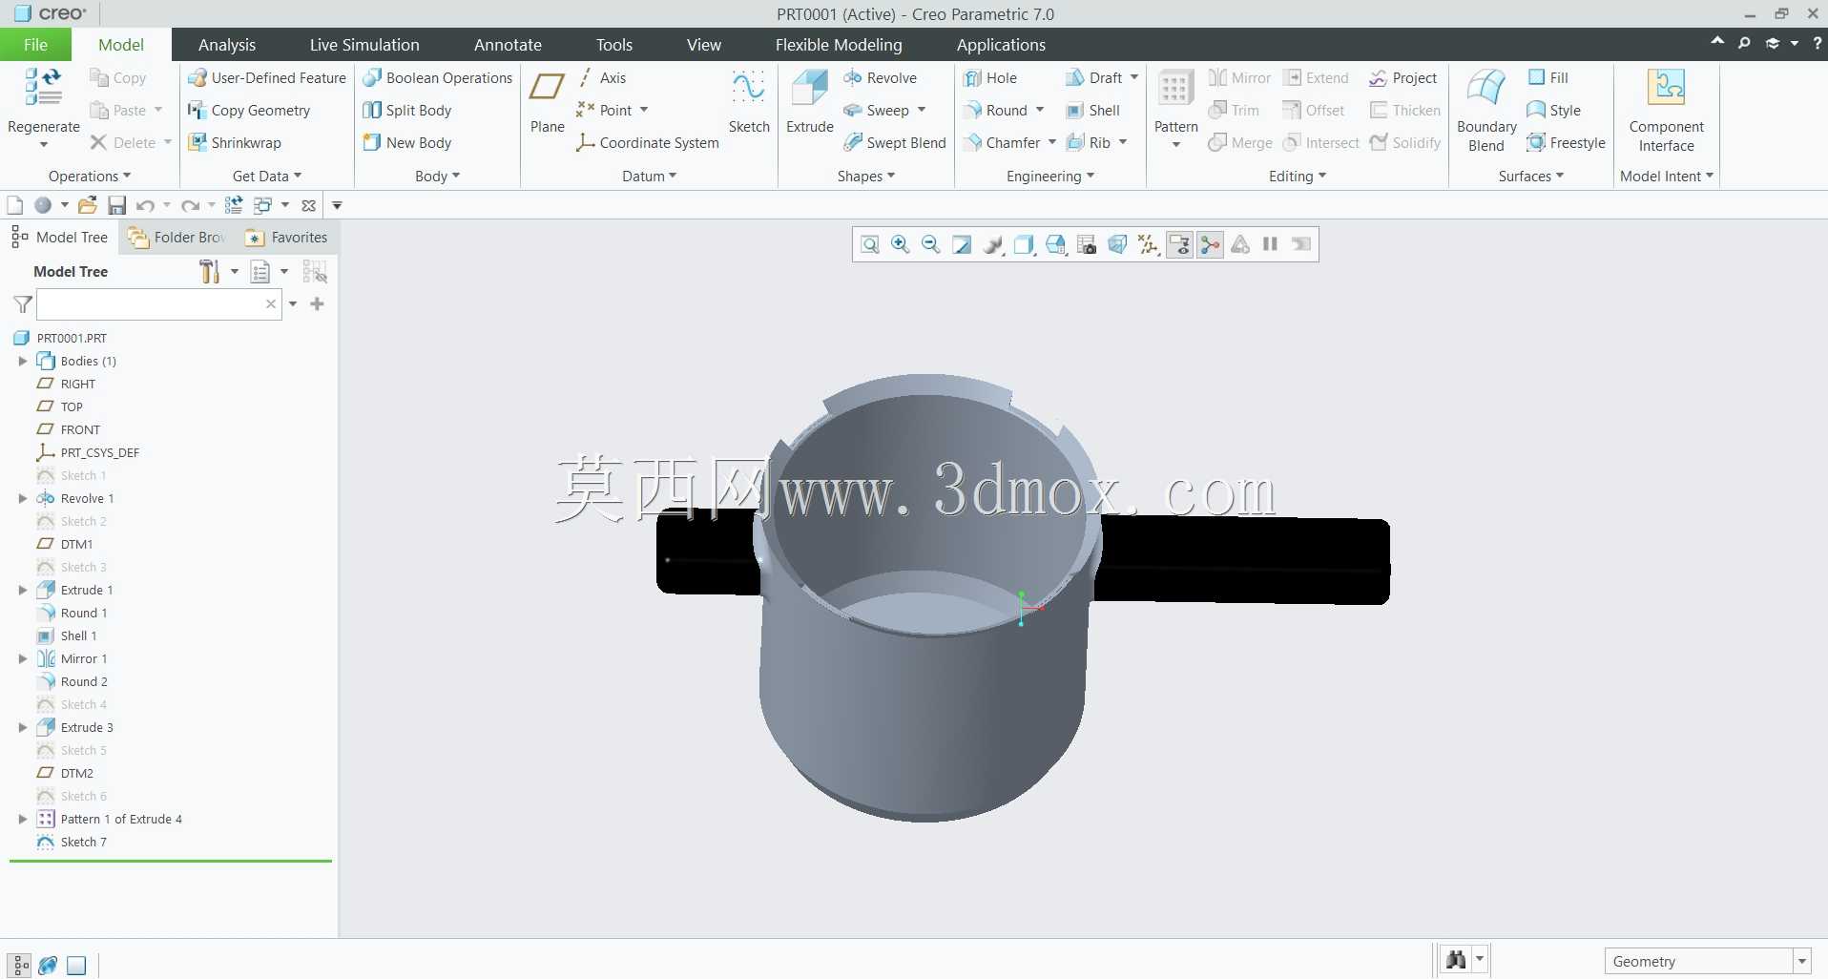Select the DTM2 datum plane in tree
Screen dimensions: 1828x979
click(x=76, y=774)
